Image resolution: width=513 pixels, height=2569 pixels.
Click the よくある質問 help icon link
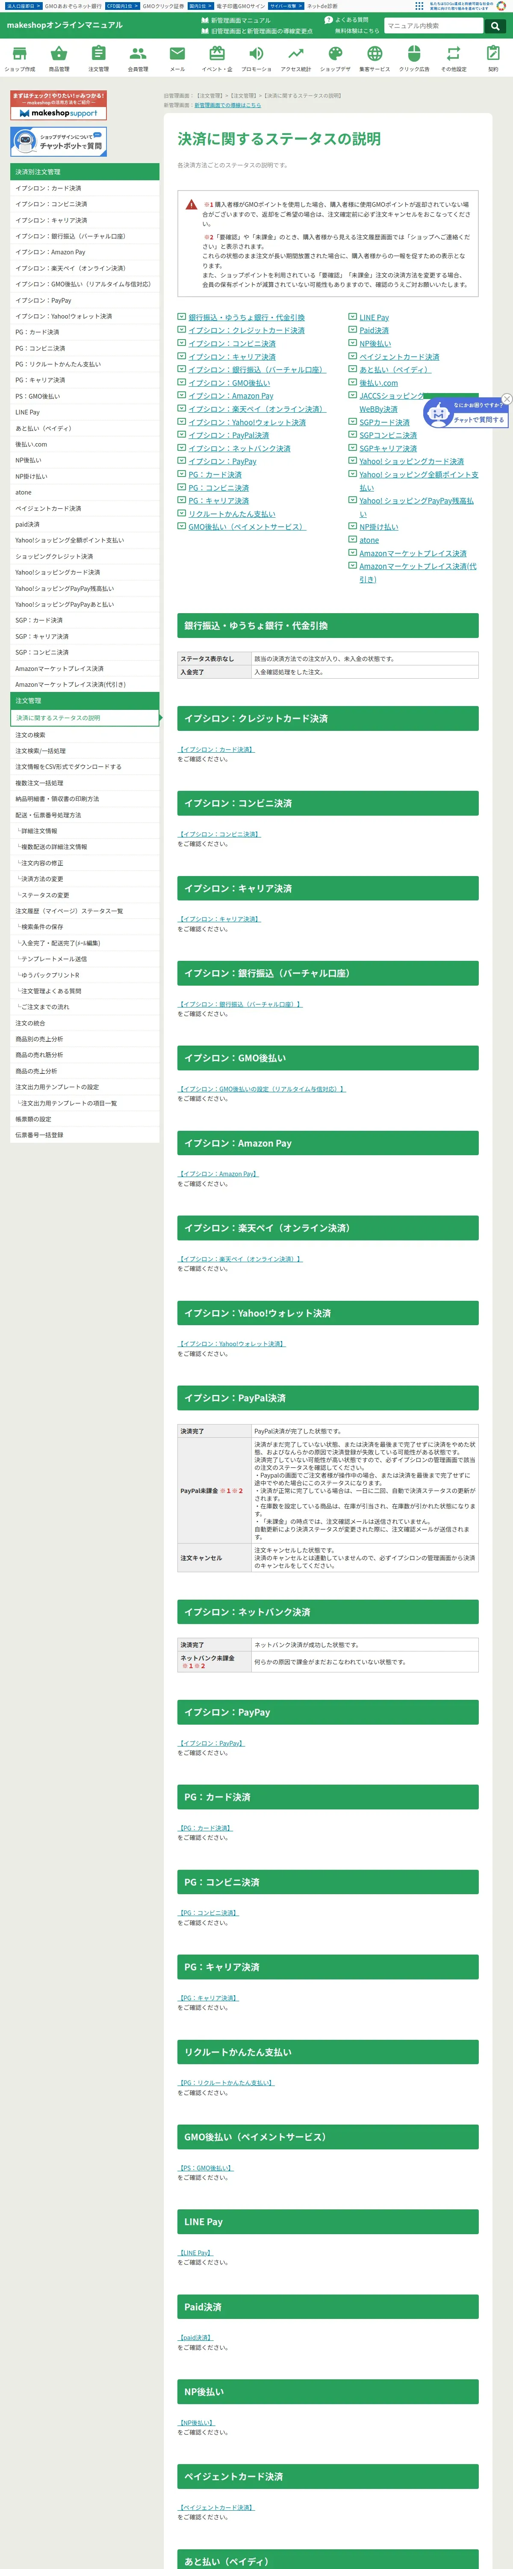coord(347,20)
